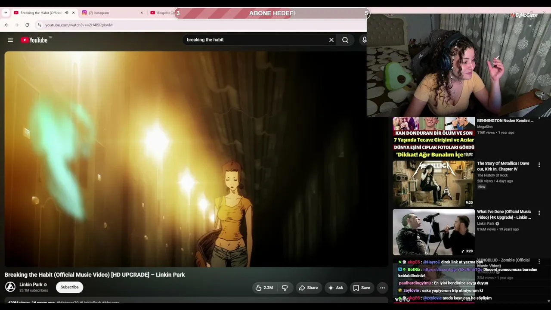
Task: Open options menu for What I've Done video
Action: click(539, 213)
